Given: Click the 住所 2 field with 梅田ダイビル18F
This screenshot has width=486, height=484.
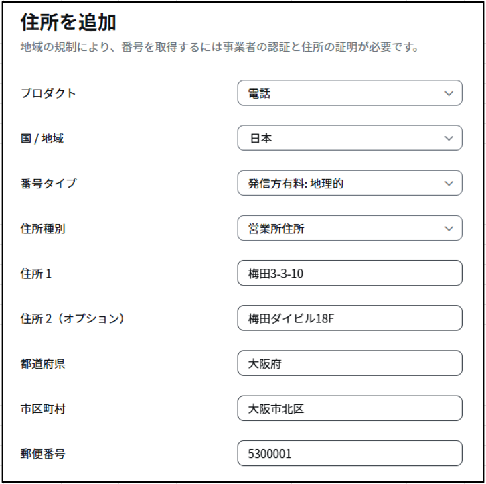Looking at the screenshot, I should coord(349,318).
